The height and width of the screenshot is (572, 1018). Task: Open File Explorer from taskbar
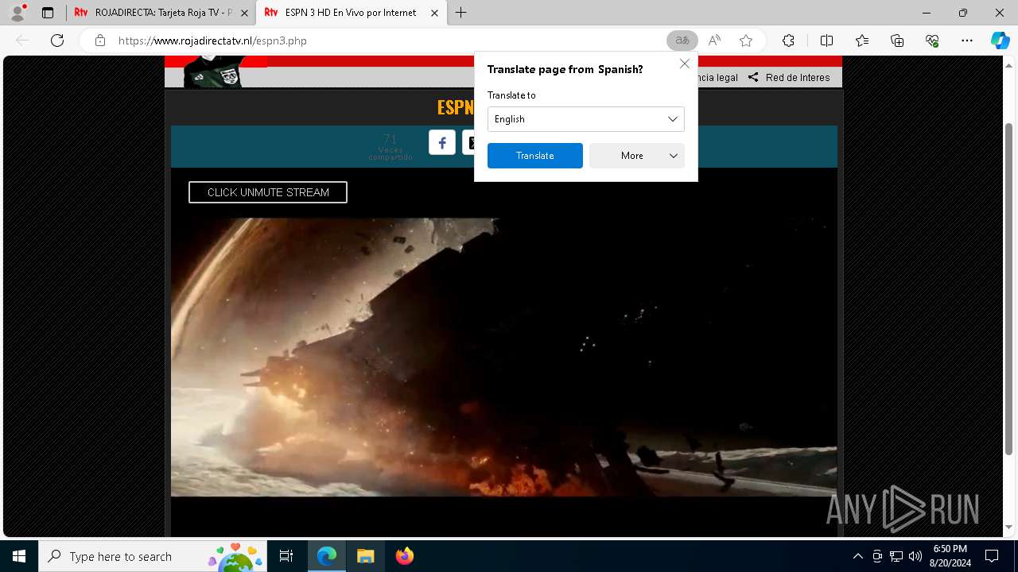click(365, 556)
